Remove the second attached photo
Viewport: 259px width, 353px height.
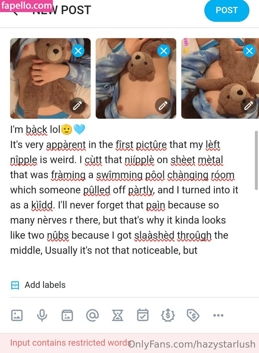pos(164,51)
